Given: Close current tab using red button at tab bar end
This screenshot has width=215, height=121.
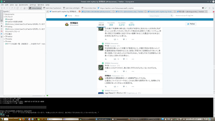Looking at the screenshot, I should click(214, 12).
